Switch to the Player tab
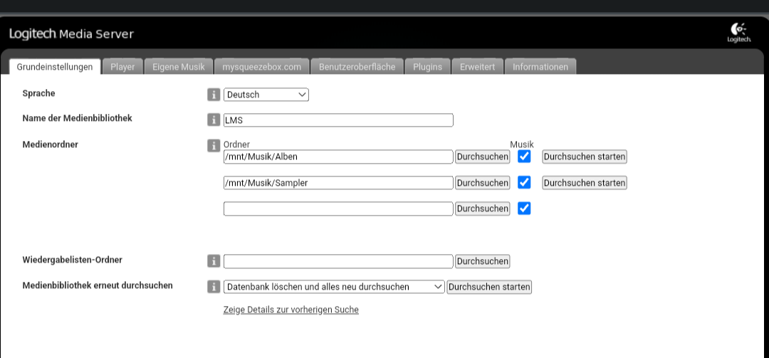The width and height of the screenshot is (769, 358). [122, 67]
